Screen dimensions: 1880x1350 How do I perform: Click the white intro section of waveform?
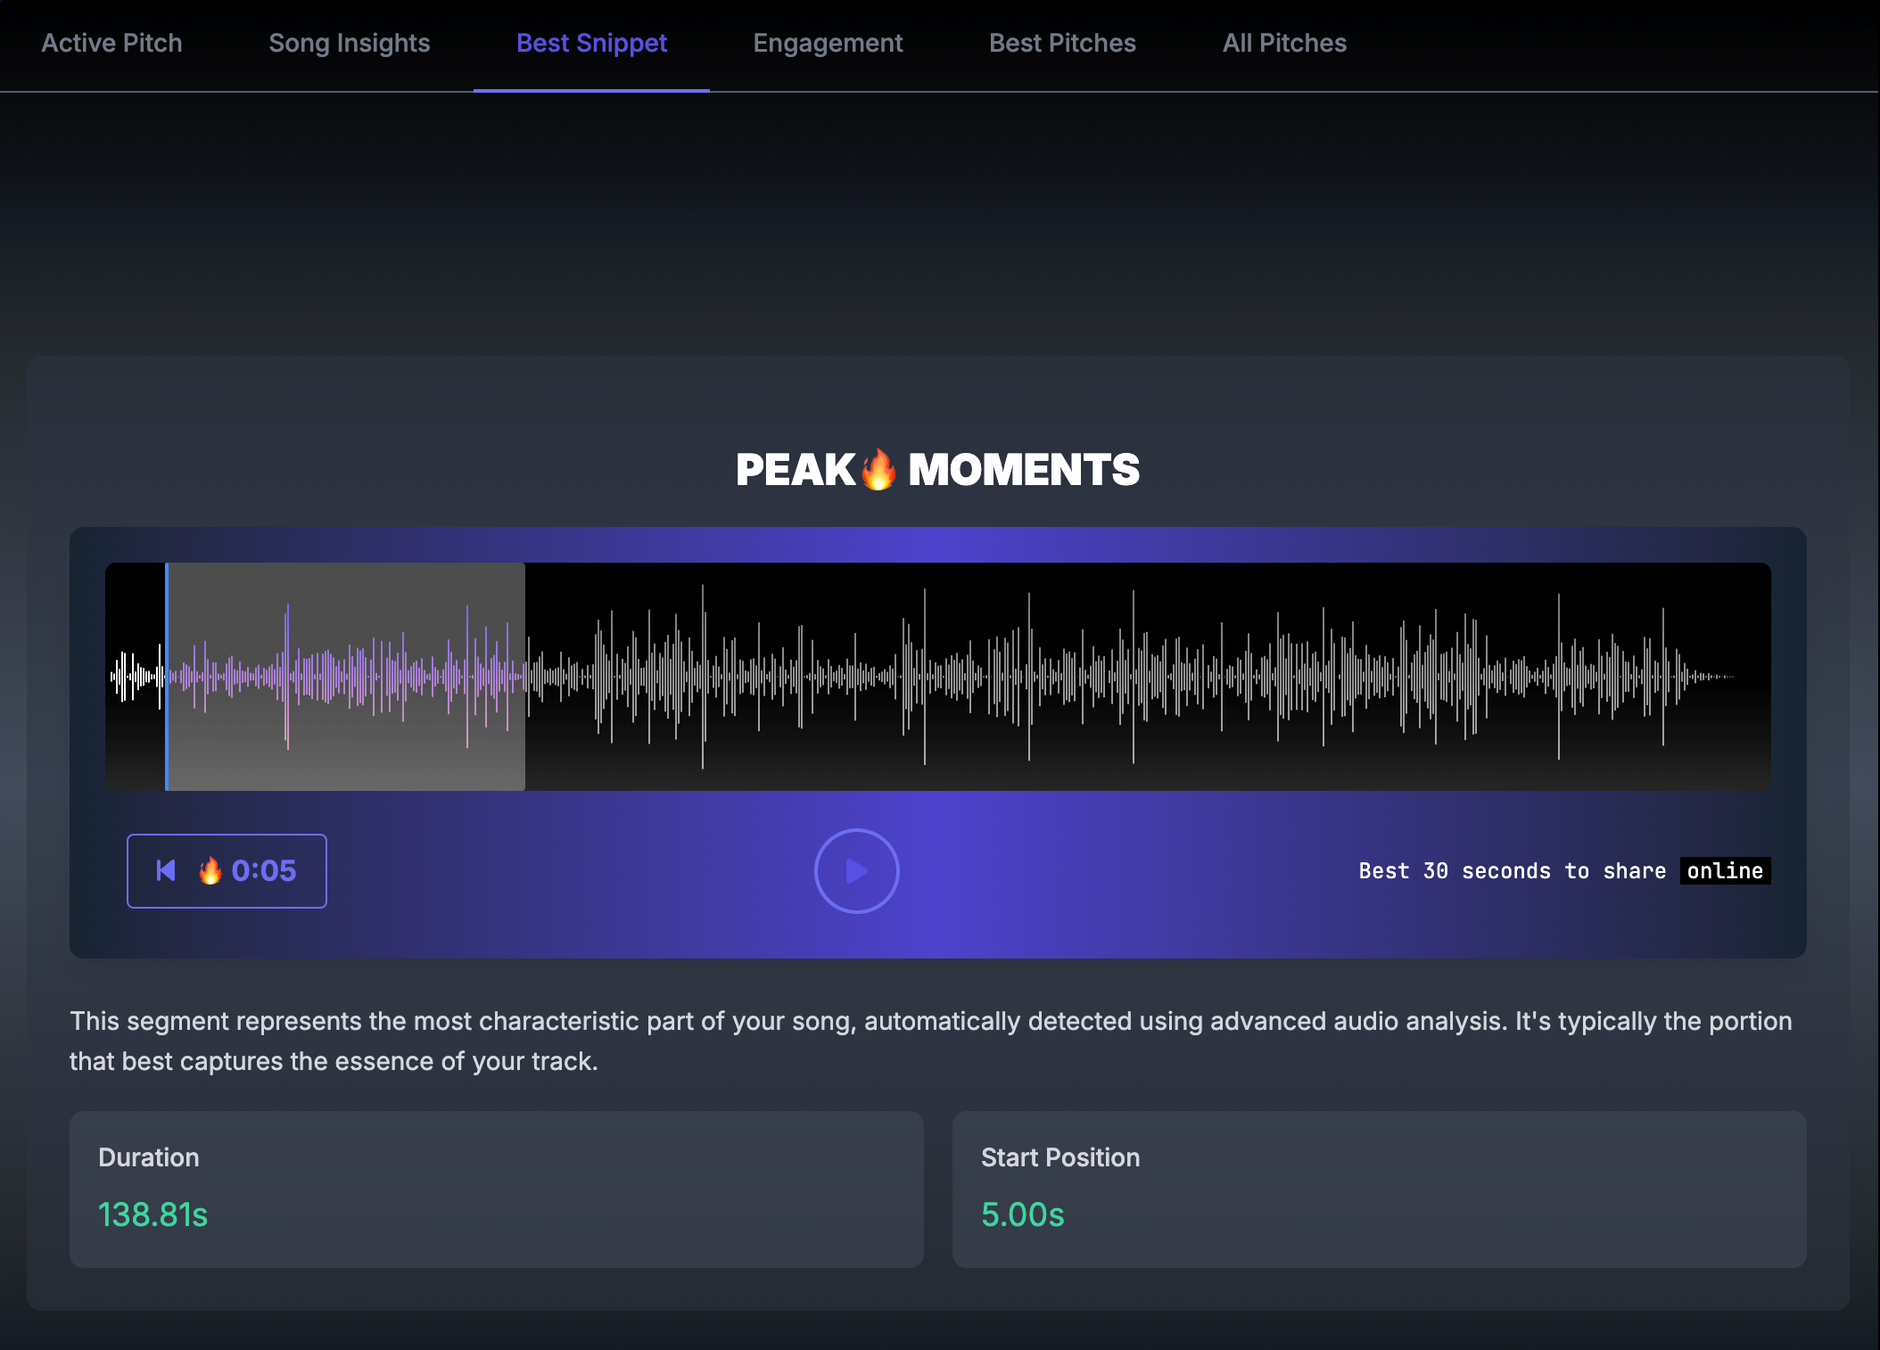point(136,676)
